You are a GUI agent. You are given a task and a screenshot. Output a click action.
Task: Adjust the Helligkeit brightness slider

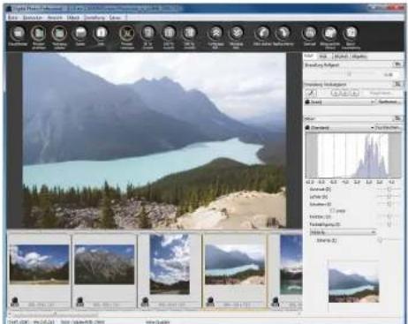(x=350, y=74)
